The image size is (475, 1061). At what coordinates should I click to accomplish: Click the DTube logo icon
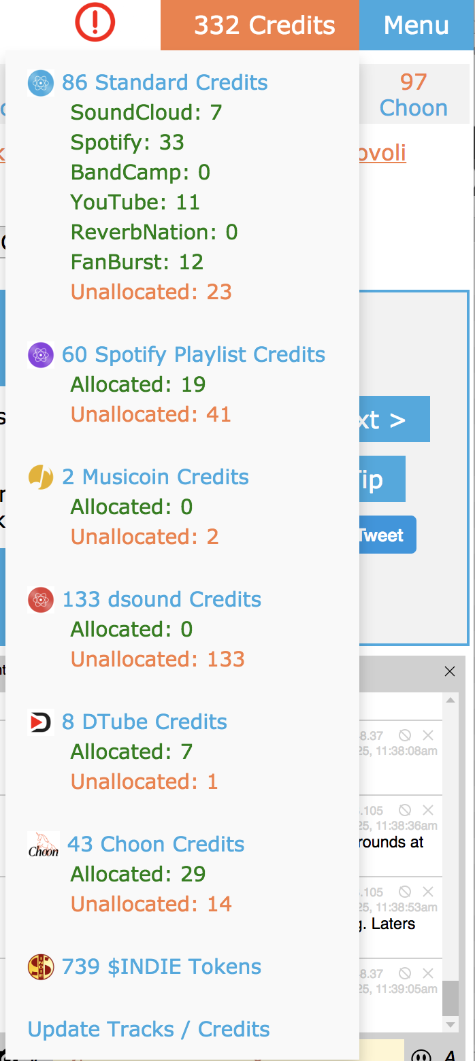40,722
